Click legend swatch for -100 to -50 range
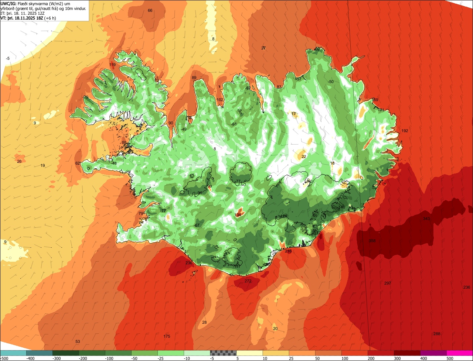 pyautogui.click(x=118, y=353)
